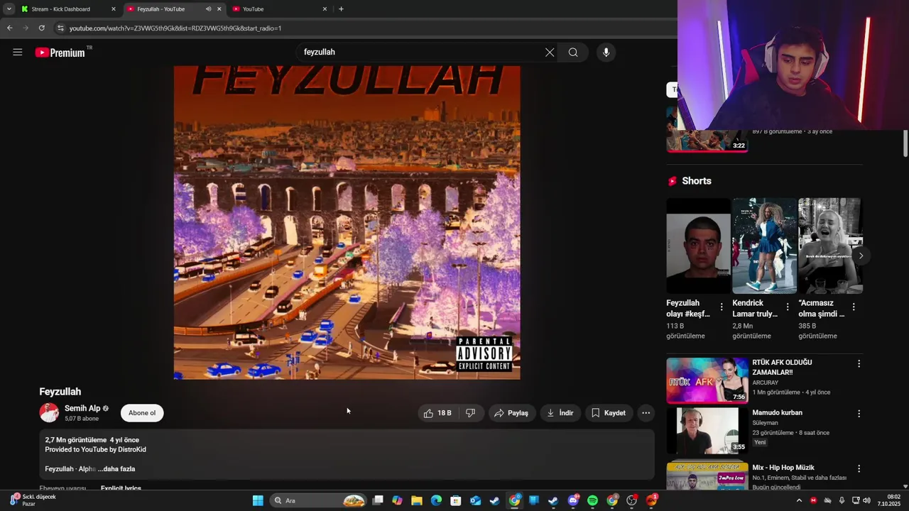
Task: Open Discord from the taskbar
Action: click(573, 500)
